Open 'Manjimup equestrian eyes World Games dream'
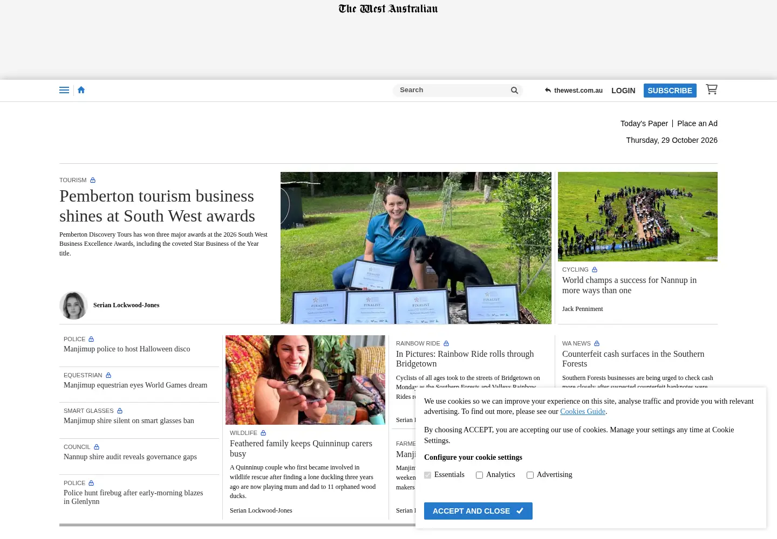Screen dimensions: 777x539 click(x=135, y=385)
